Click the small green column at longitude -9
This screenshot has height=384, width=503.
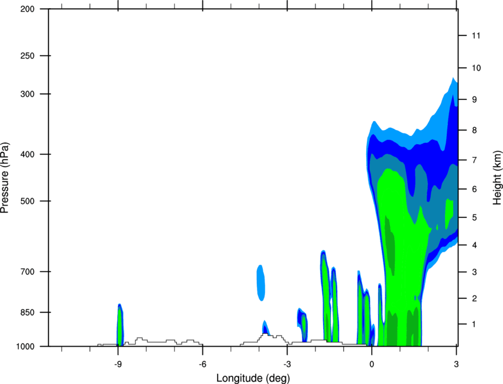point(120,325)
